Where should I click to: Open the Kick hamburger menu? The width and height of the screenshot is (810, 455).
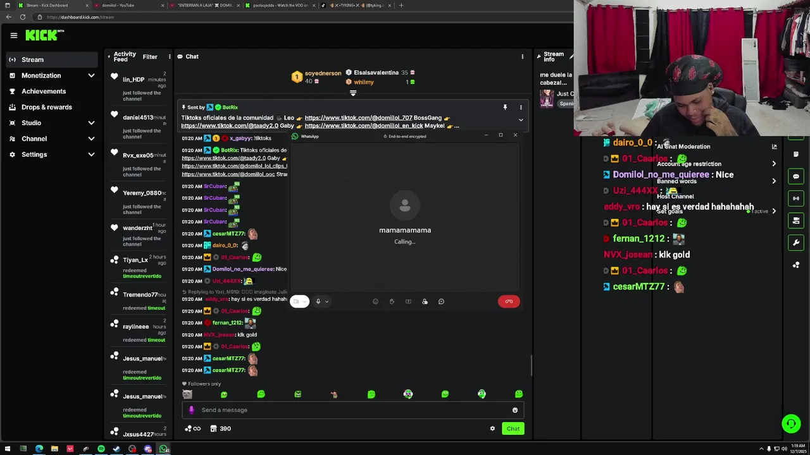13,35
